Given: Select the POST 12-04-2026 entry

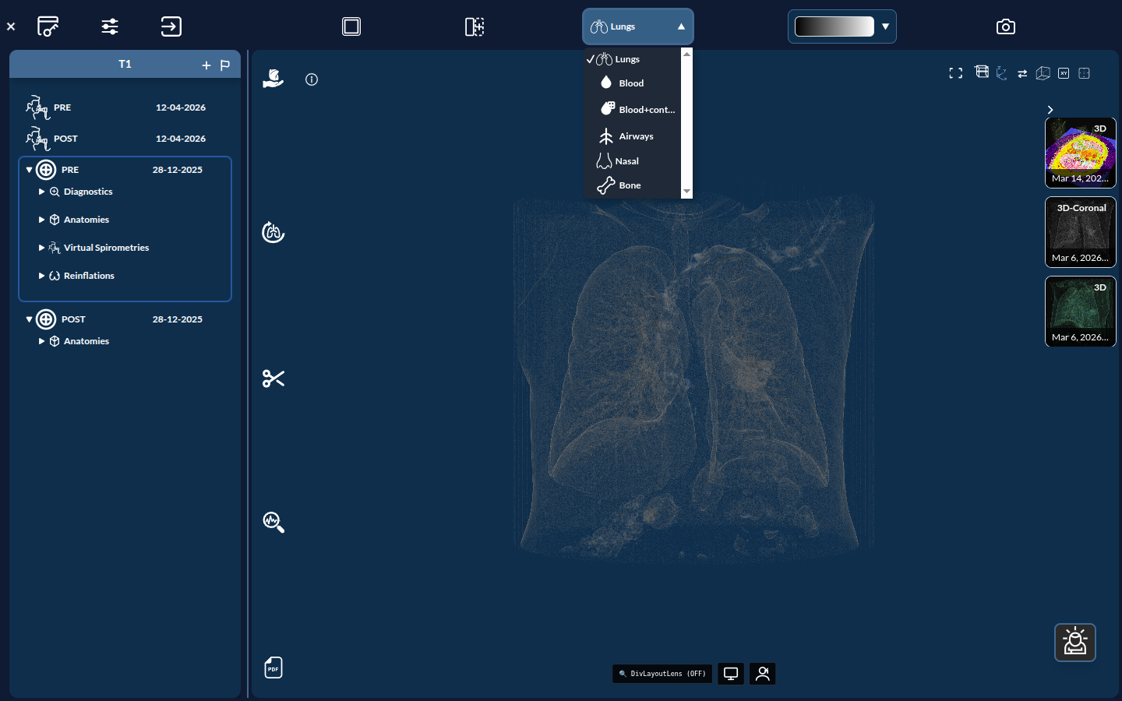Looking at the screenshot, I should click(x=125, y=139).
